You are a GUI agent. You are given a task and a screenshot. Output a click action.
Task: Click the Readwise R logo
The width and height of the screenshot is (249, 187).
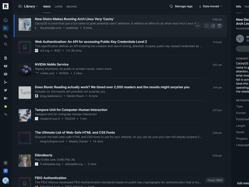6,6
